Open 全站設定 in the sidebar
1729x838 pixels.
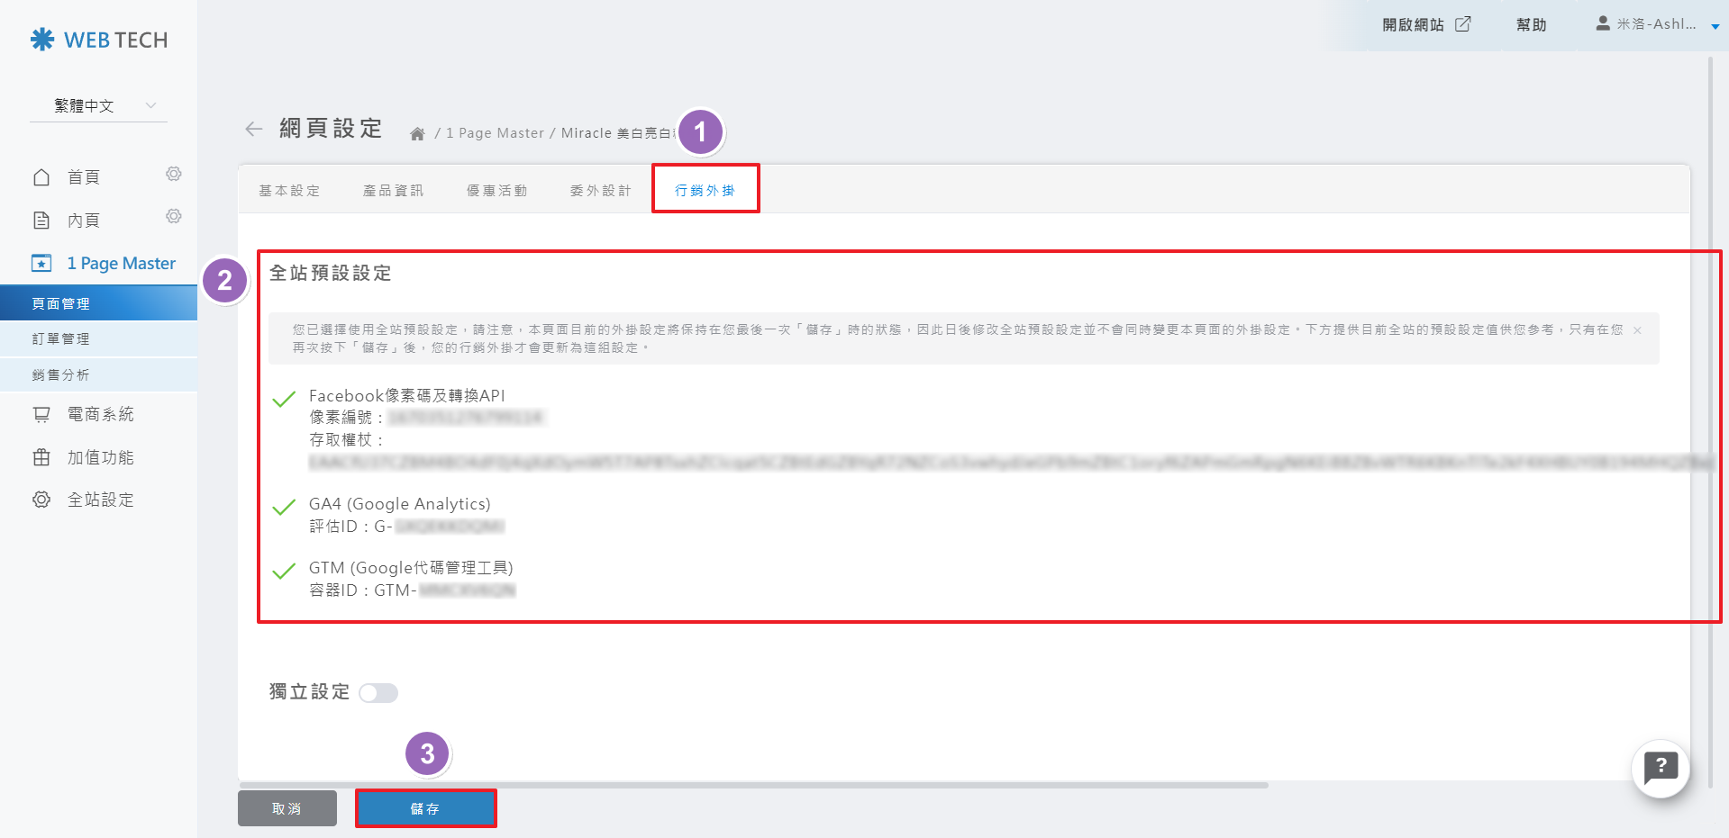100,500
